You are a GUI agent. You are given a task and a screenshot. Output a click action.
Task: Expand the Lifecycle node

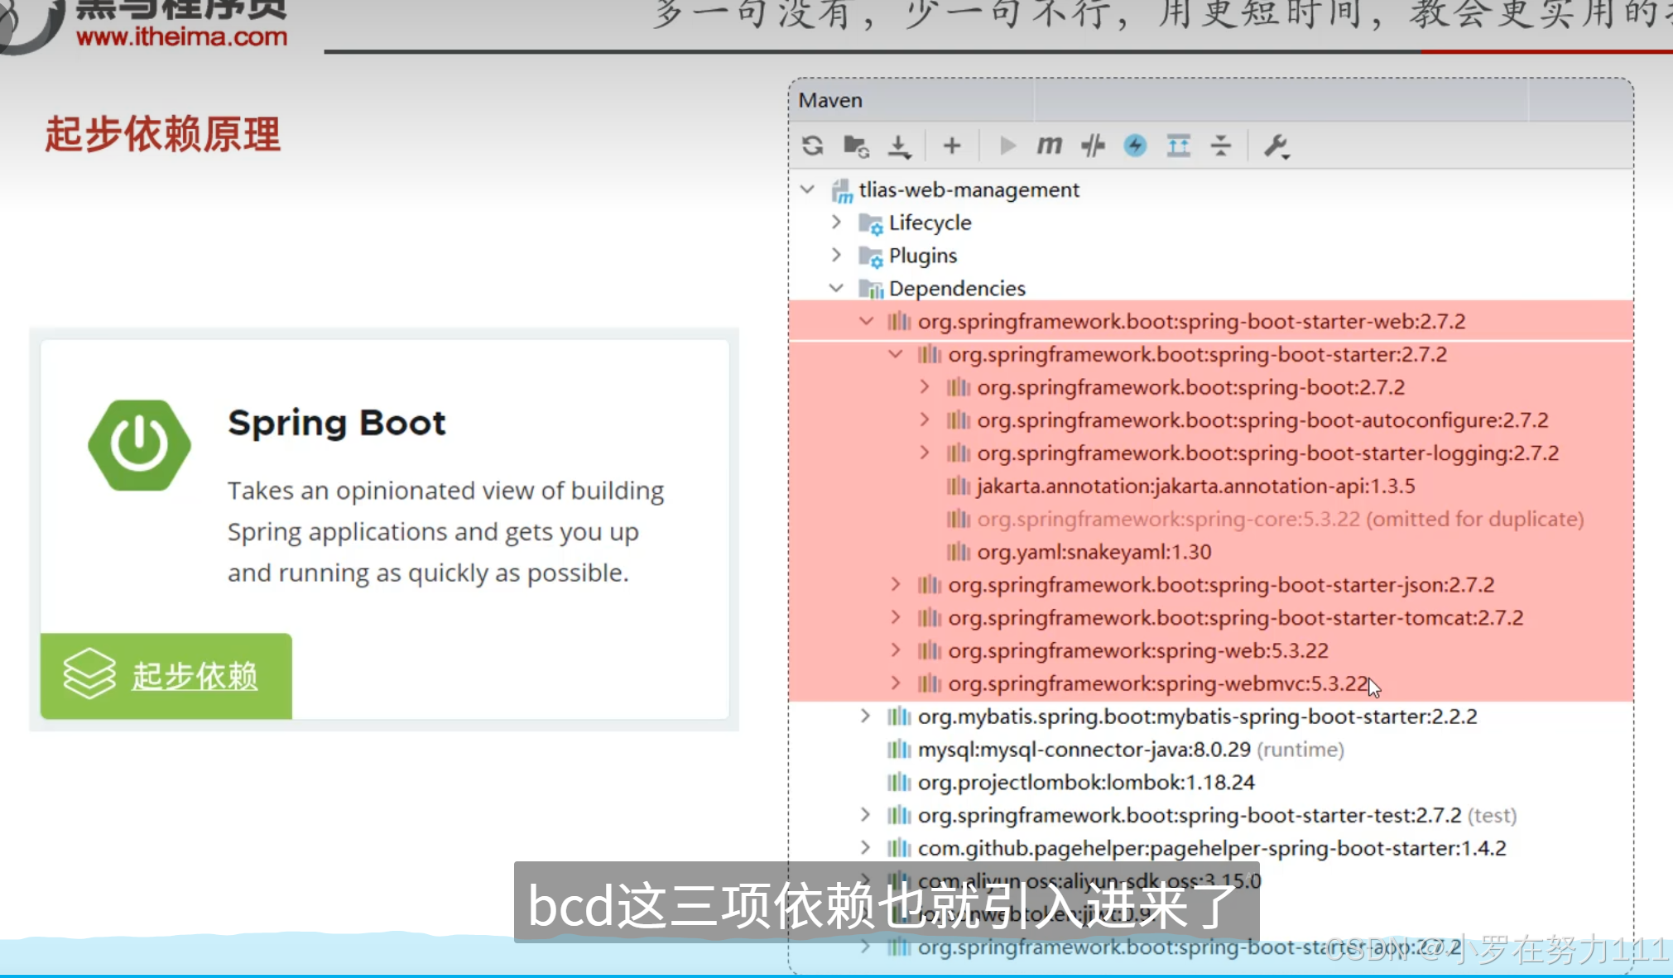[836, 222]
